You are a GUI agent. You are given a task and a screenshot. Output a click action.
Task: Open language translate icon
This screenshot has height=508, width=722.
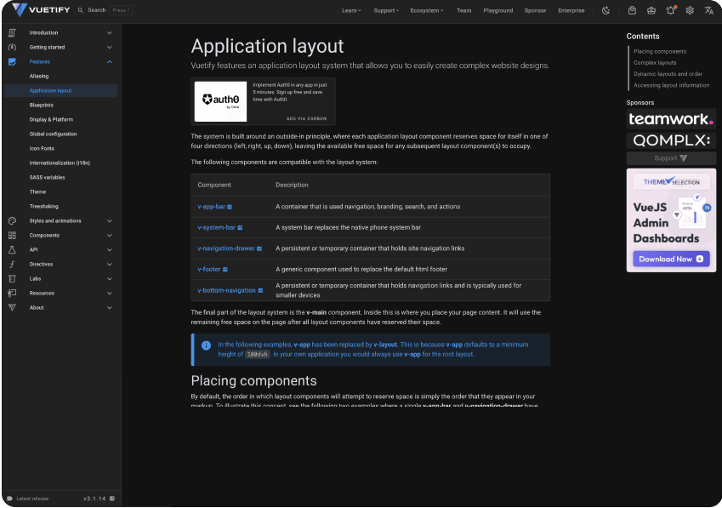point(709,10)
